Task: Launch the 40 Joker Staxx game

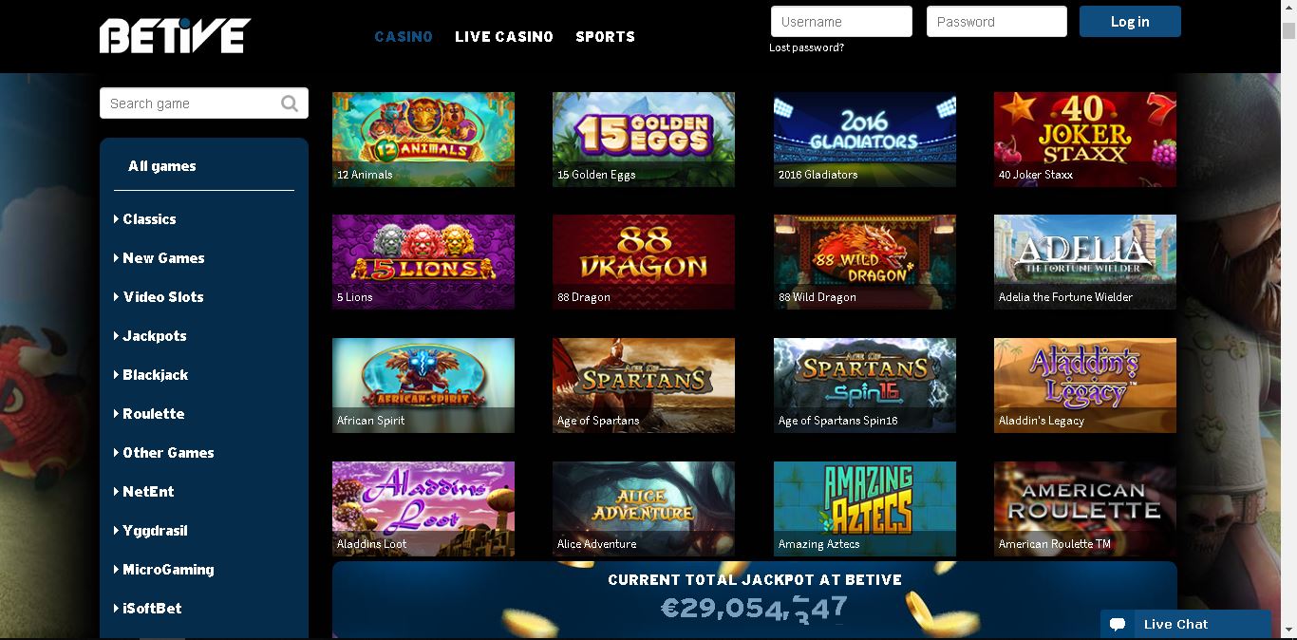Action: point(1085,140)
